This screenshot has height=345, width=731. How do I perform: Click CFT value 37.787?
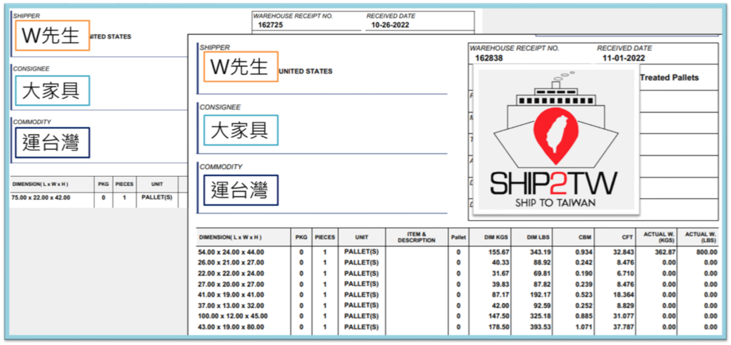pyautogui.click(x=624, y=327)
